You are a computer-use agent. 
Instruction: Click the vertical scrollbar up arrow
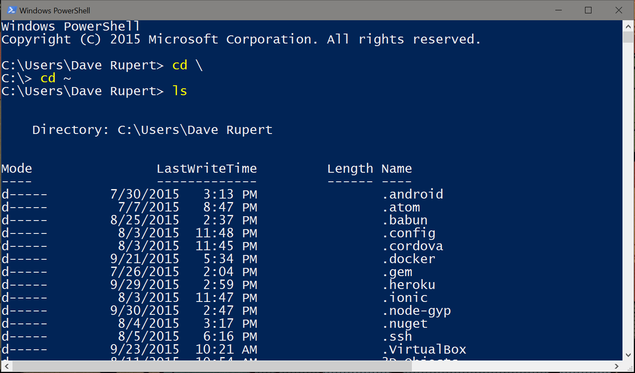(x=628, y=26)
